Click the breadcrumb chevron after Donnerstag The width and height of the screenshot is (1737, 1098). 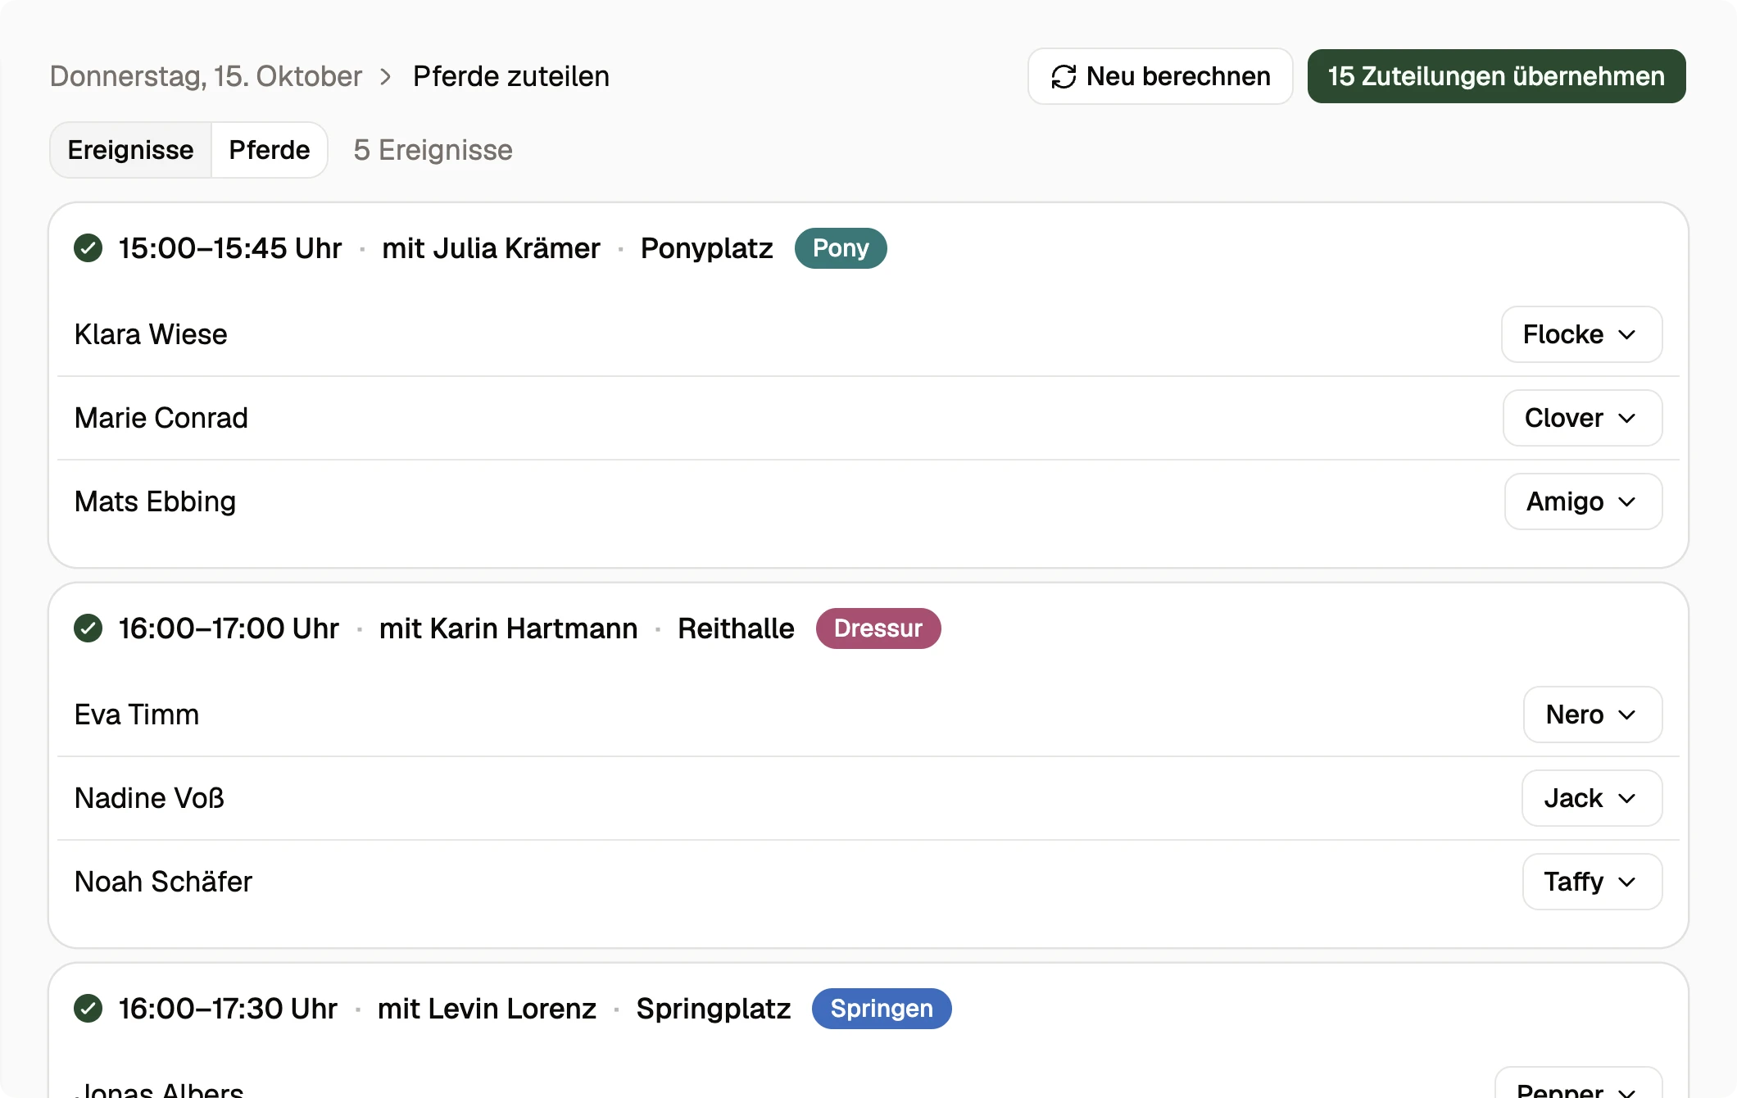tap(386, 76)
